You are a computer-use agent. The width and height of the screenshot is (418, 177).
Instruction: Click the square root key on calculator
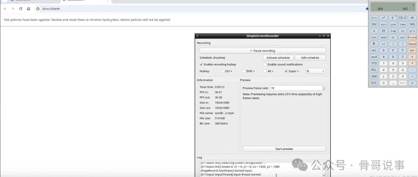tap(393, 18)
